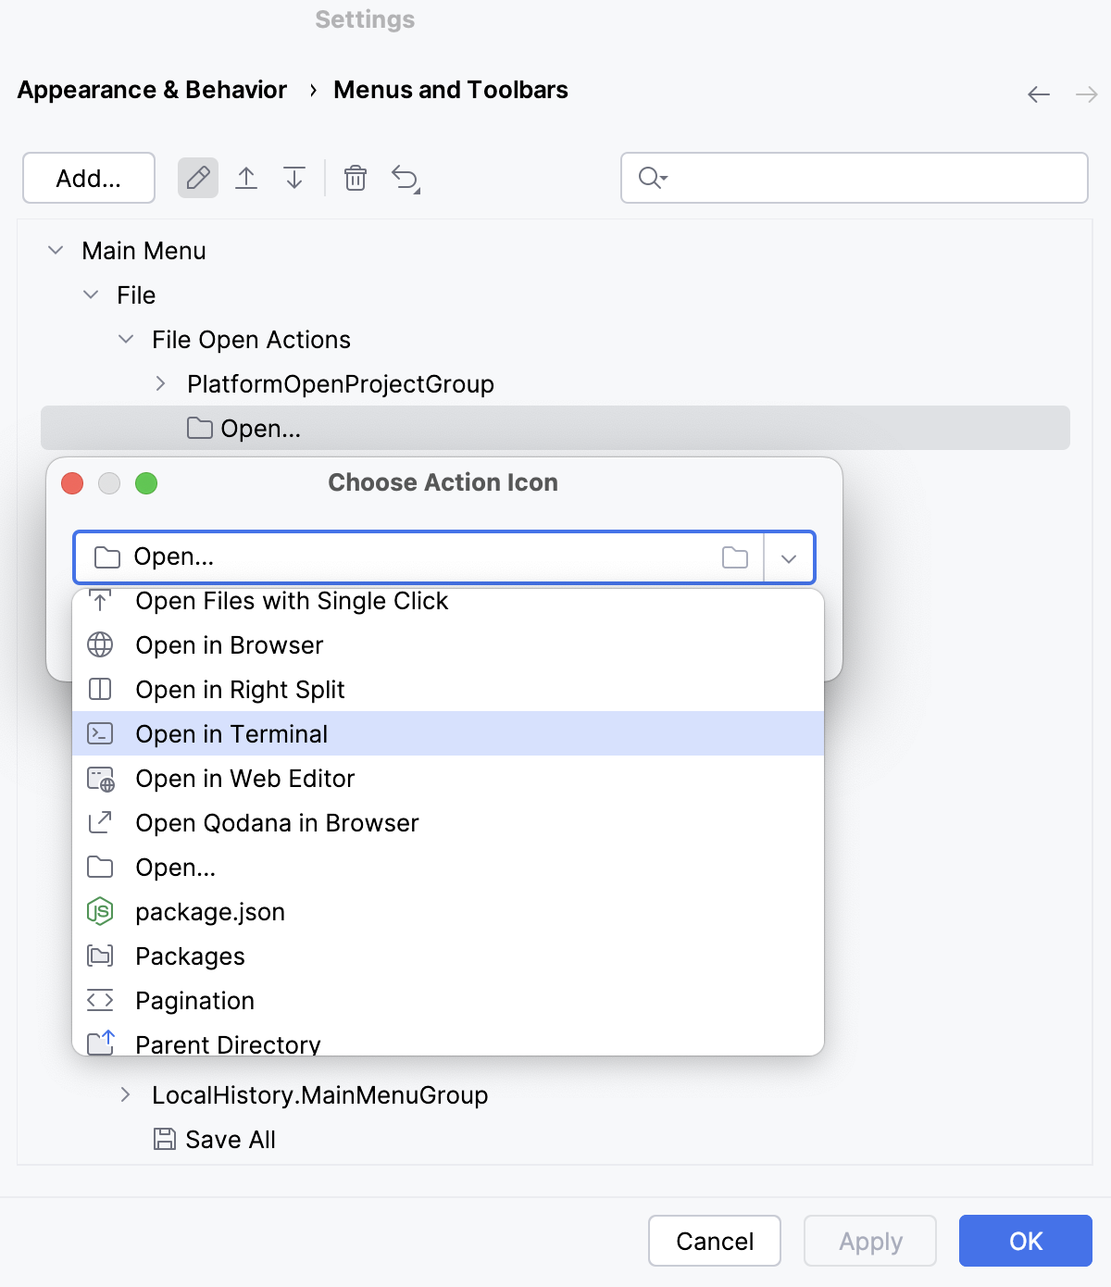The image size is (1111, 1287).
Task: Move the Open... action down the list
Action: pyautogui.click(x=293, y=178)
